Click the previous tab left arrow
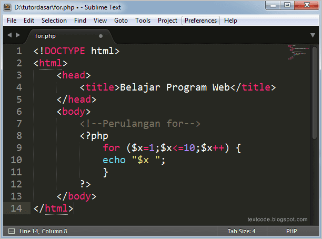Screen dimensions: 322x239 coord(9,35)
